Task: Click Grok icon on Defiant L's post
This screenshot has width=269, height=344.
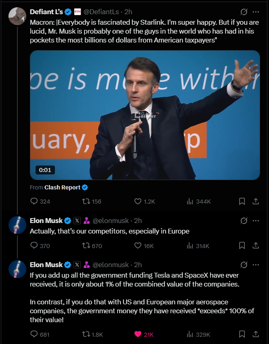Action: coord(244,12)
